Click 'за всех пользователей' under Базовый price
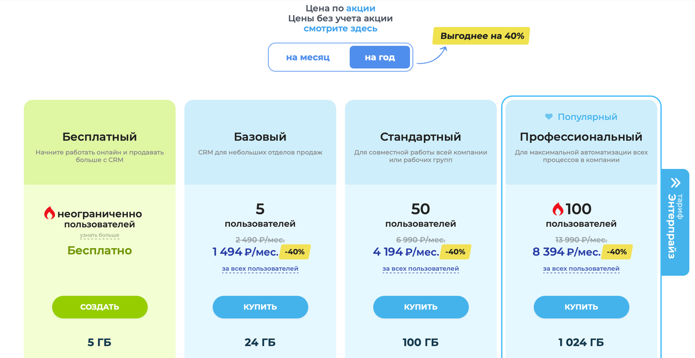 [x=260, y=268]
